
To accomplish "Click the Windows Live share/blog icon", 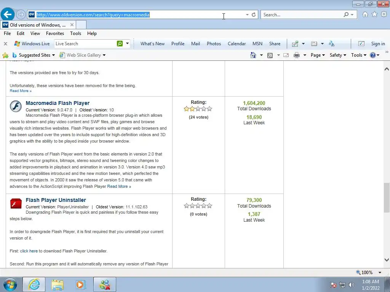I will click(295, 44).
